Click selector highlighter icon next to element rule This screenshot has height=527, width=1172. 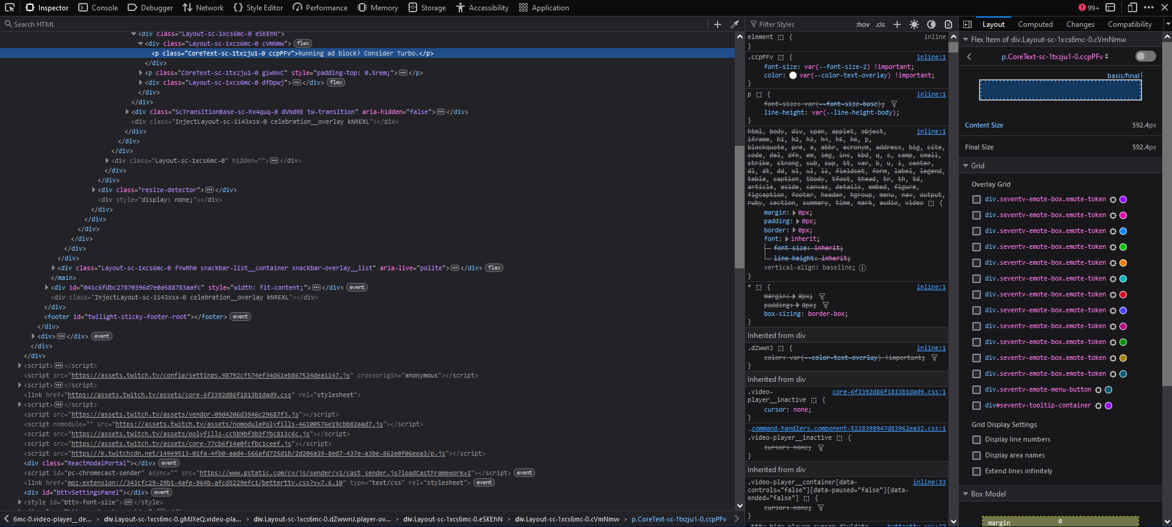coord(781,37)
